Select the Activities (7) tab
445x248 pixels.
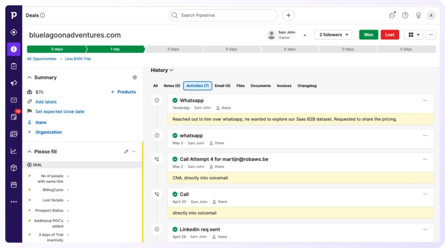tap(198, 86)
